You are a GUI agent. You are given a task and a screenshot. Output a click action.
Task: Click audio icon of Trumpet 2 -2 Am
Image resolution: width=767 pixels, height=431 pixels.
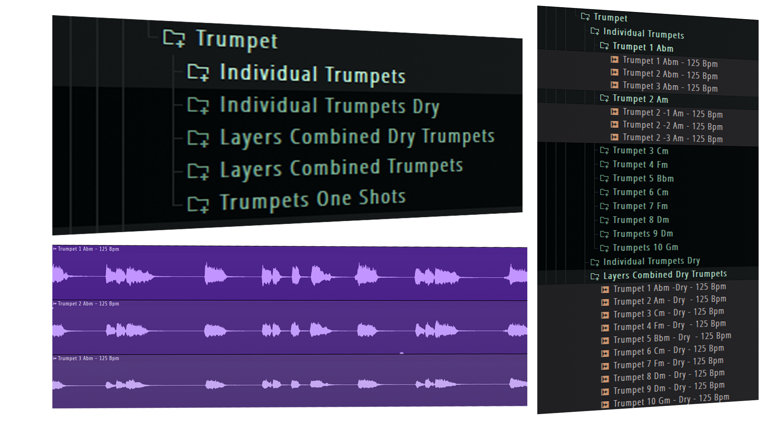click(x=615, y=125)
